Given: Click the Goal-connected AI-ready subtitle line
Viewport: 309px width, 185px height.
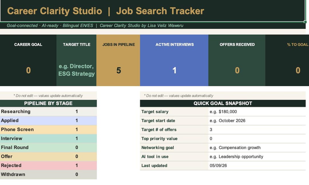Looking at the screenshot, I should (95, 26).
